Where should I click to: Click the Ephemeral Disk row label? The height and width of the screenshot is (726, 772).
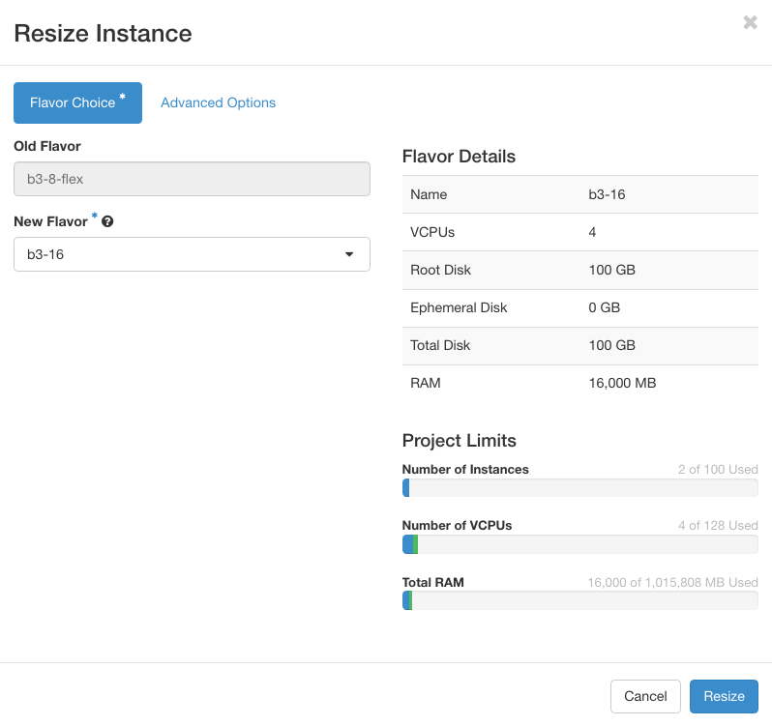459,307
